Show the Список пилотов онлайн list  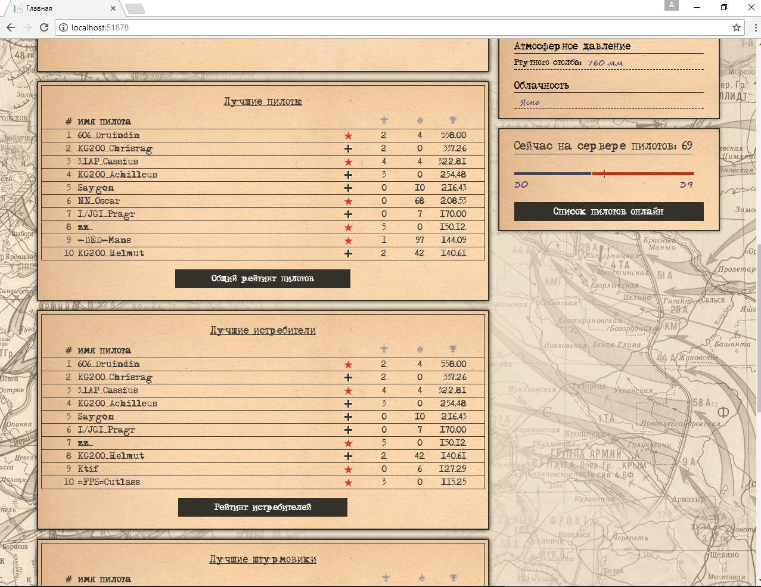pos(608,212)
